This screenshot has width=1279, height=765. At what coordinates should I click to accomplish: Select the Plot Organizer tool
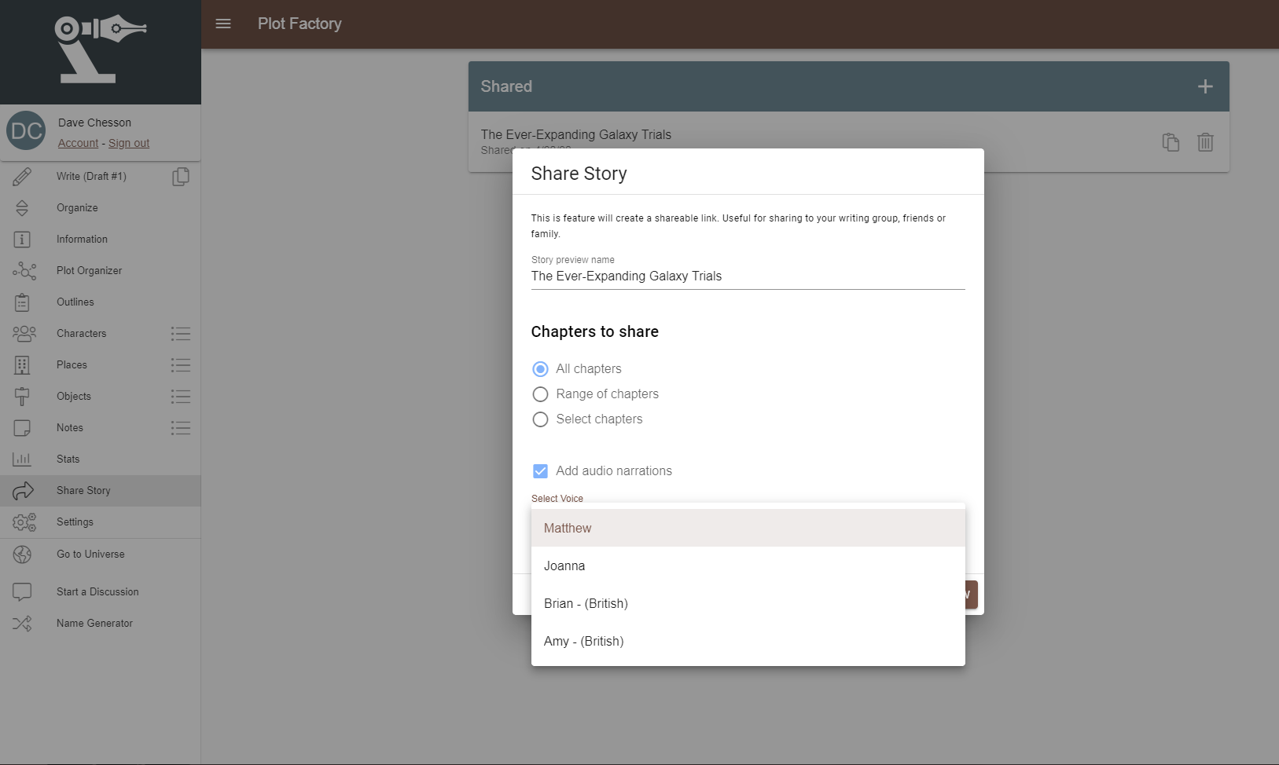pos(89,270)
